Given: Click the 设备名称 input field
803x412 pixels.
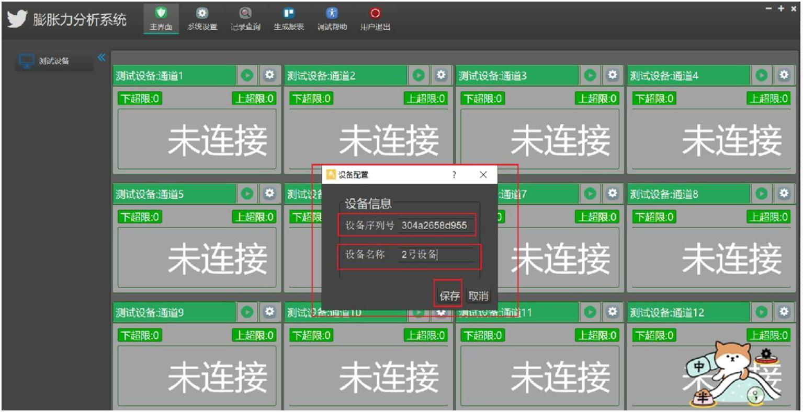Looking at the screenshot, I should 436,255.
